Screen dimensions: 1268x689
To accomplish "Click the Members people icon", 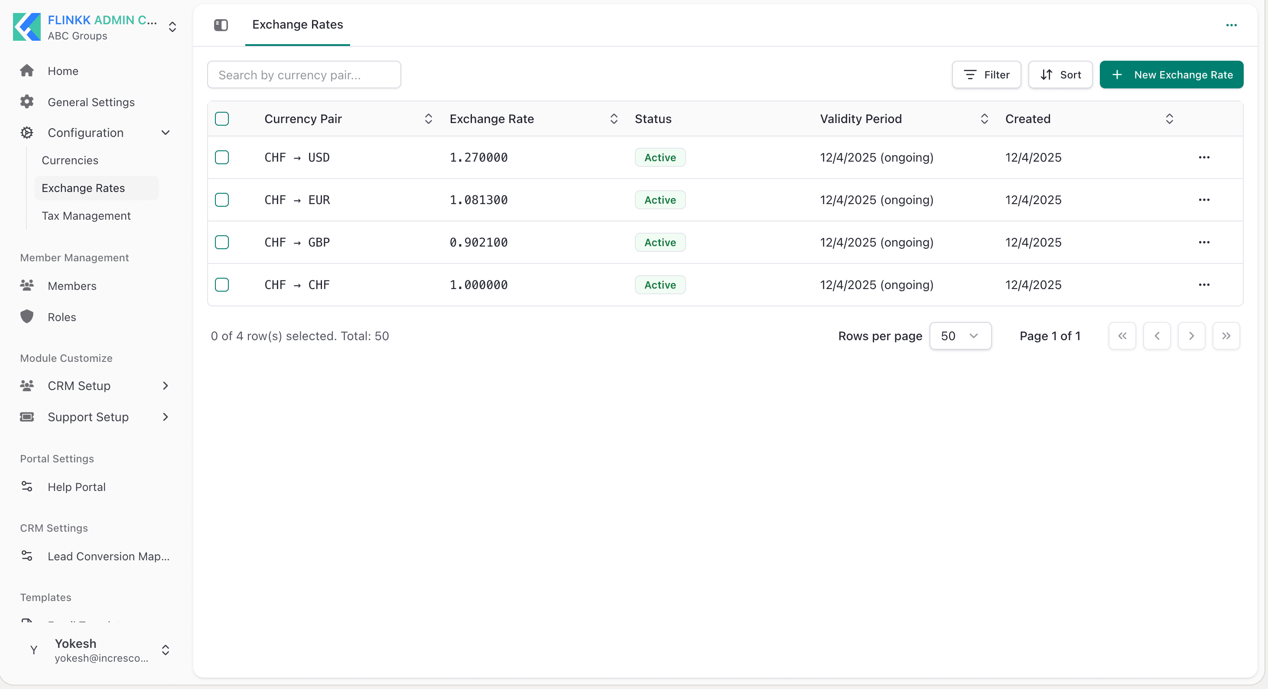I will [x=26, y=286].
